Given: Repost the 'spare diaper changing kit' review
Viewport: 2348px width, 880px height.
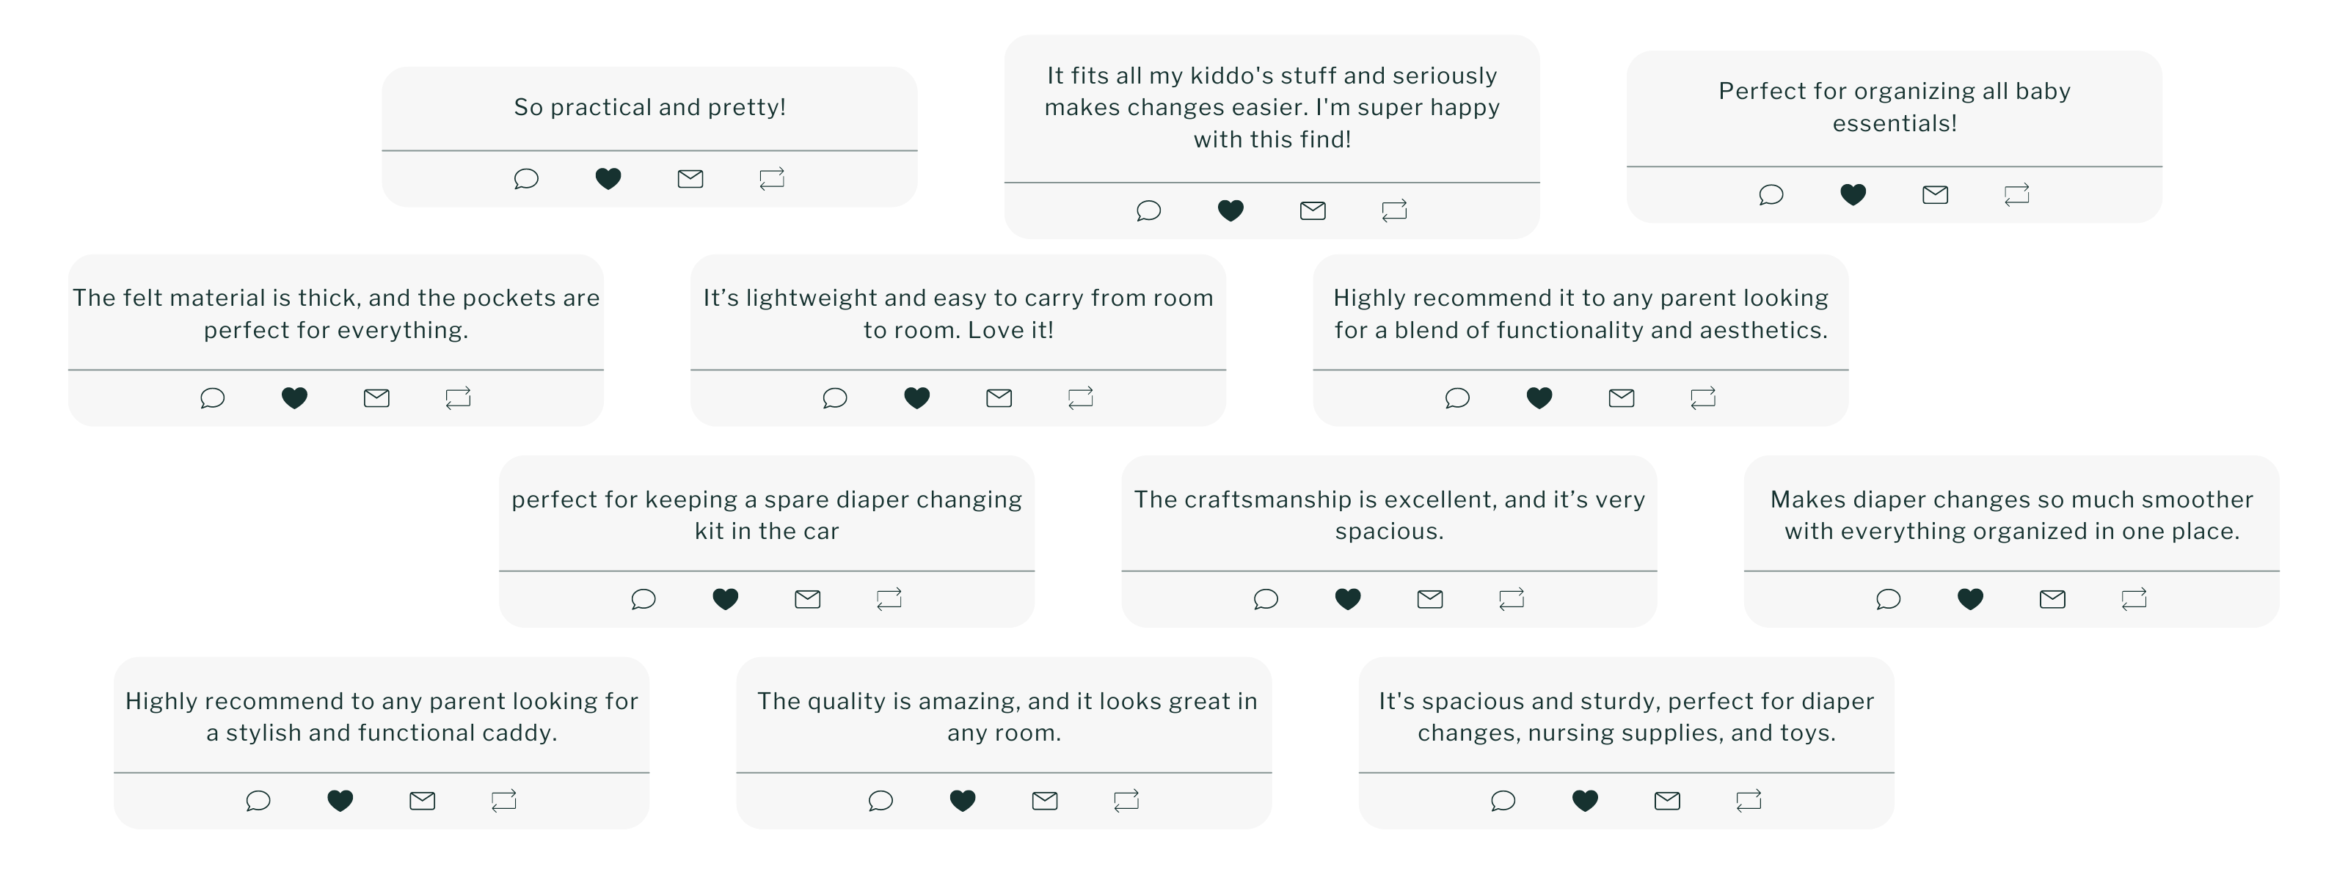Looking at the screenshot, I should point(889,599).
